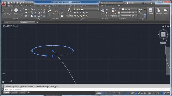Toggle ortho mode in status bar
Viewport: 172px width, 96px height.
(112, 93)
